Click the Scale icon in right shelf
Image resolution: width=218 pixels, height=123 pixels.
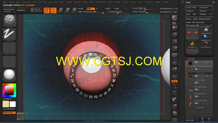pos(174,107)
